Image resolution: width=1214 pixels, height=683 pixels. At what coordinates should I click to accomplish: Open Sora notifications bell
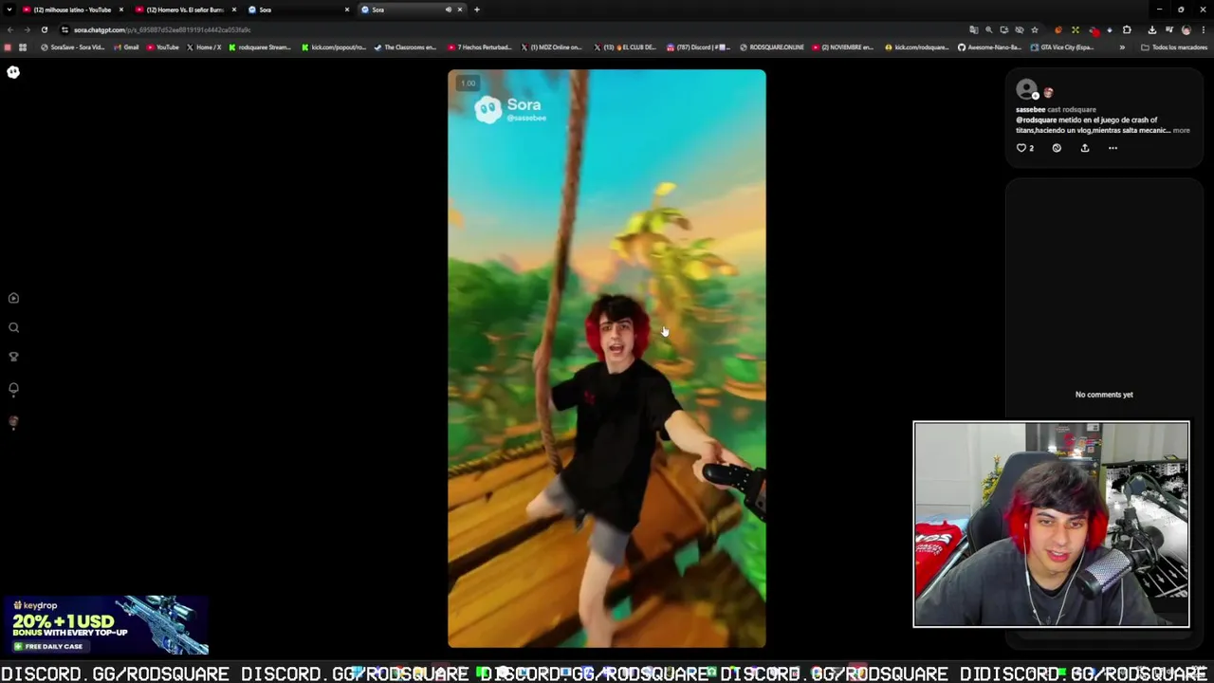tap(13, 389)
